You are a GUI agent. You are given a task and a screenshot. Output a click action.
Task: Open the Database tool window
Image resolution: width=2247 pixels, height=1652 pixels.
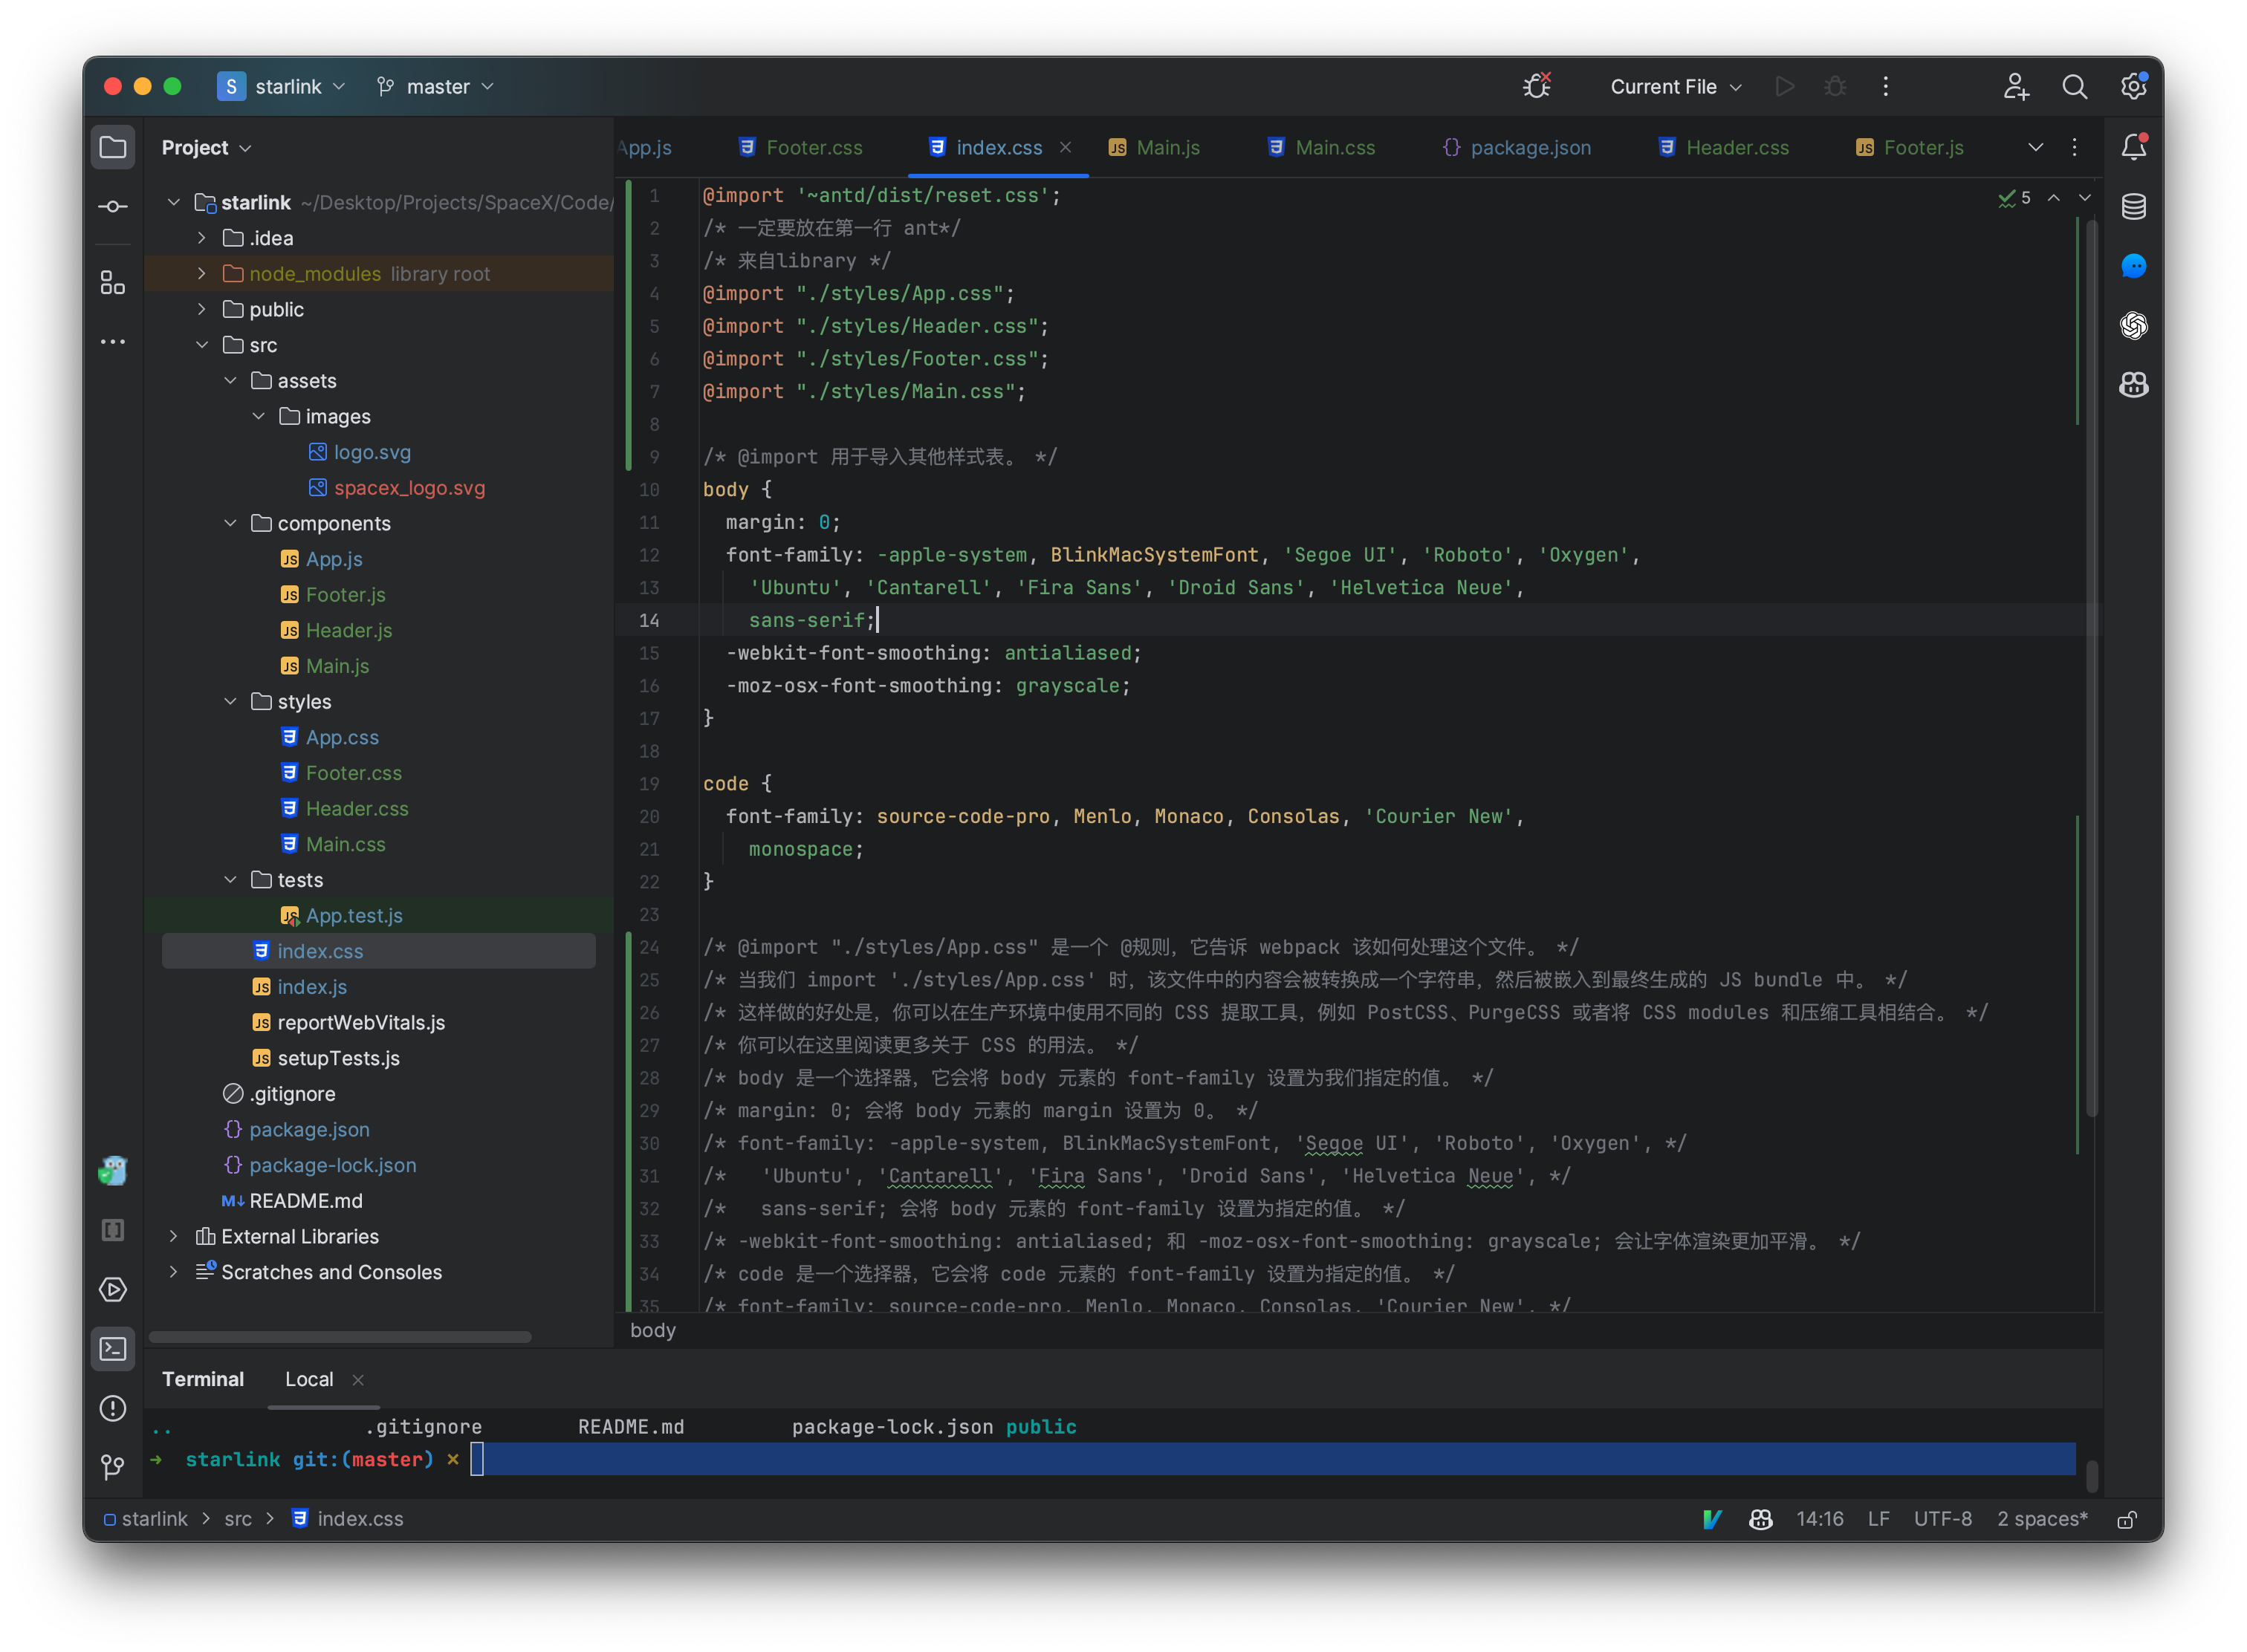2134,207
